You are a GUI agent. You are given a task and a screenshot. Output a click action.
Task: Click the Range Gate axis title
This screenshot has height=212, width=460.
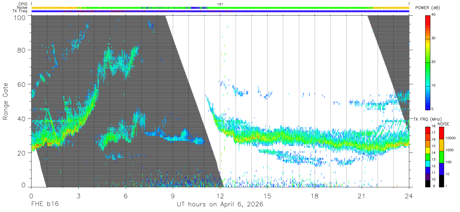[6, 101]
